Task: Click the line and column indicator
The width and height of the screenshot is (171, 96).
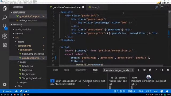Action: pos(119,91)
